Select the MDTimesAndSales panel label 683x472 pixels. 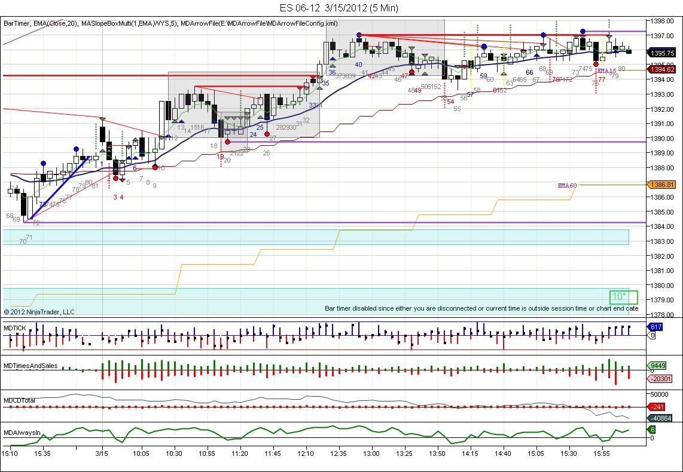(x=31, y=366)
